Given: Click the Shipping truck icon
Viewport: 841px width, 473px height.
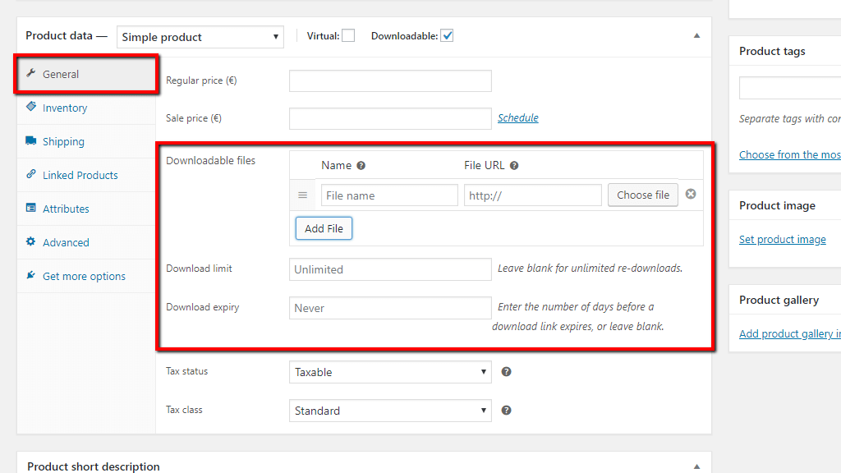Looking at the screenshot, I should pyautogui.click(x=30, y=140).
